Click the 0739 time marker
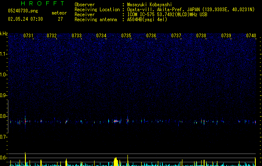This screenshot has height=166, width=262. (226, 36)
